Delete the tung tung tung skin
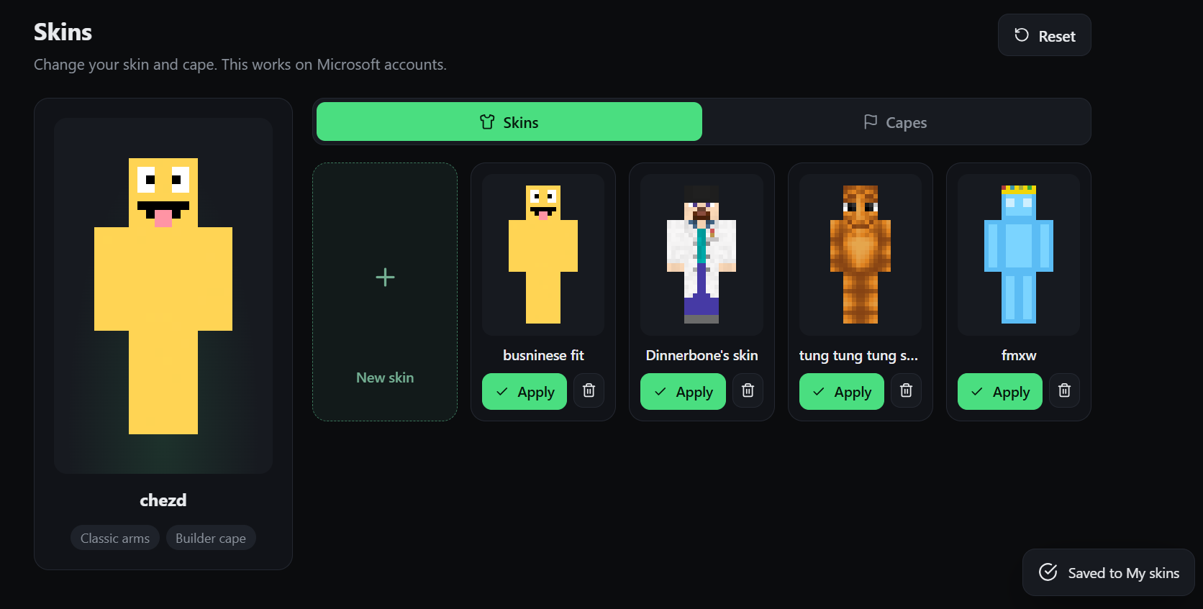The image size is (1203, 609). click(906, 391)
